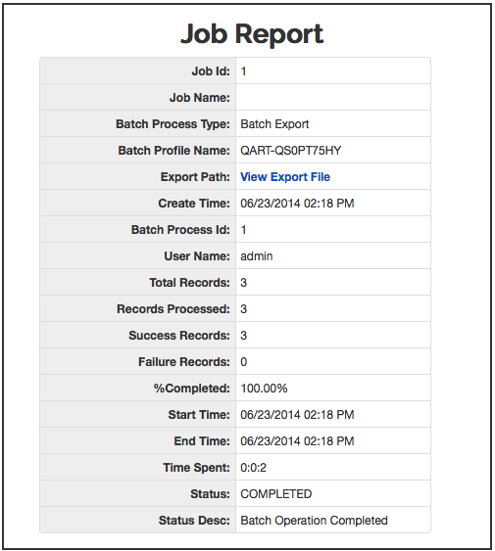This screenshot has height=551, width=495.
Task: Open the View Export File link
Action: point(285,177)
